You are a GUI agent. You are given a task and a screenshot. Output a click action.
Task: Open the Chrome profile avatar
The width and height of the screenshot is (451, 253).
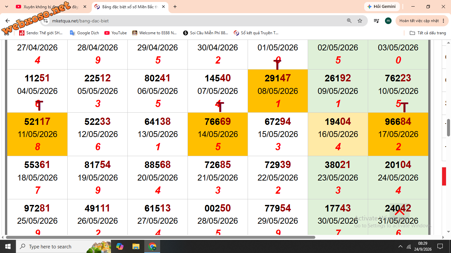(388, 21)
